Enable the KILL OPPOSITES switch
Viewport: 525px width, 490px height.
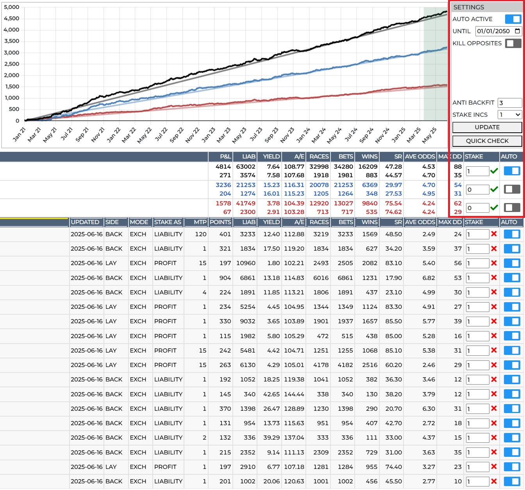tap(513, 43)
